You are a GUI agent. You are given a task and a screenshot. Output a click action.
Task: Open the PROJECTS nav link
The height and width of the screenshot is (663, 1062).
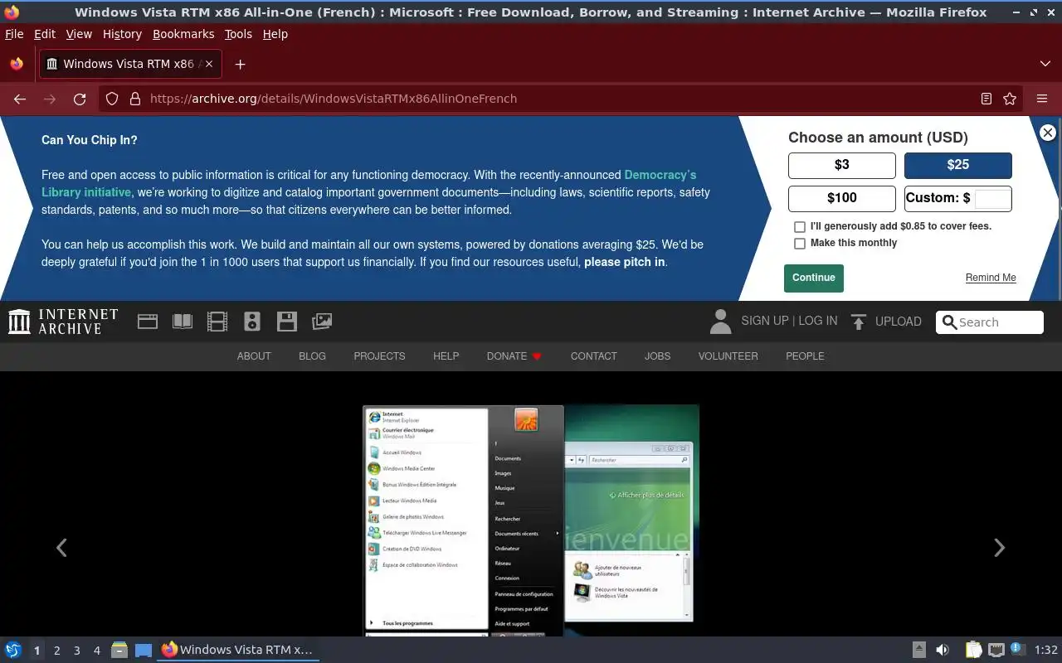[379, 356]
